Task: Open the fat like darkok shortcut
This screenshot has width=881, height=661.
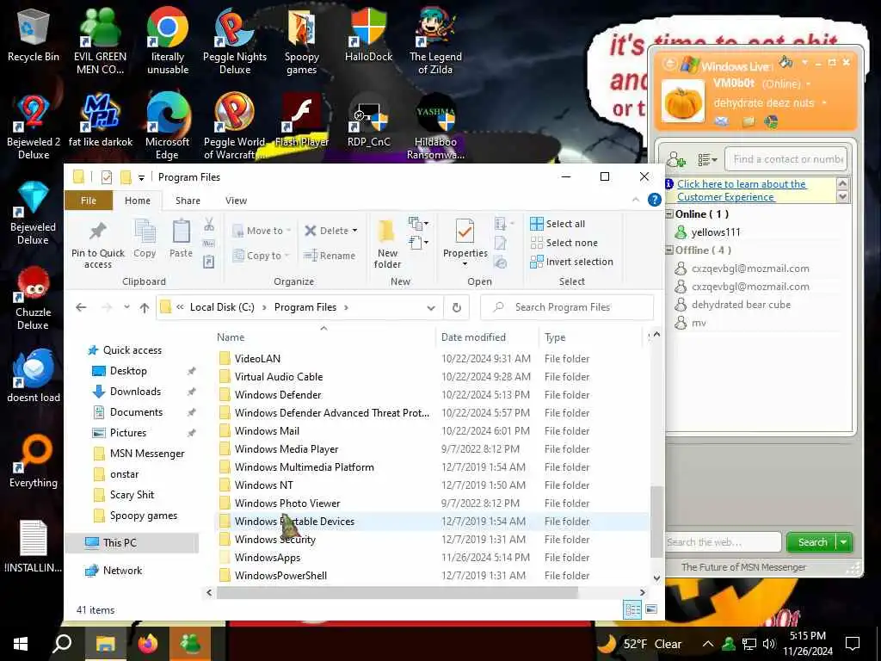Action: [x=100, y=120]
